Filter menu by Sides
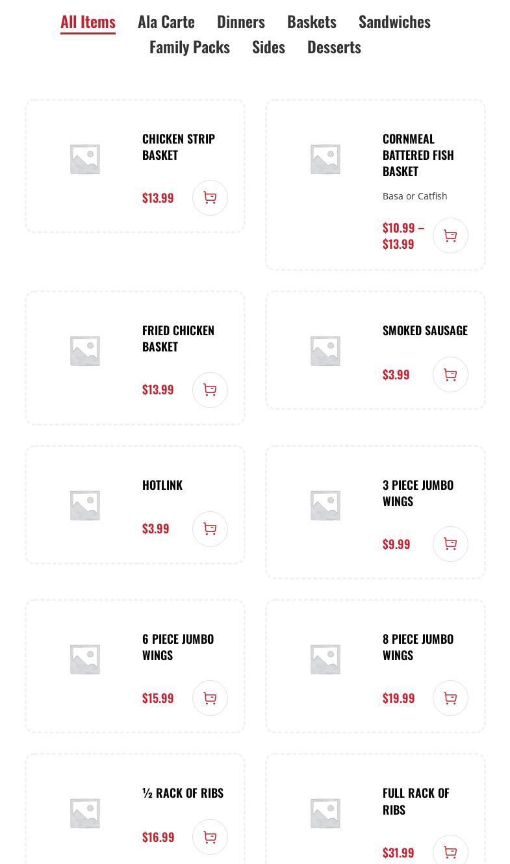510x864 pixels. 268,47
